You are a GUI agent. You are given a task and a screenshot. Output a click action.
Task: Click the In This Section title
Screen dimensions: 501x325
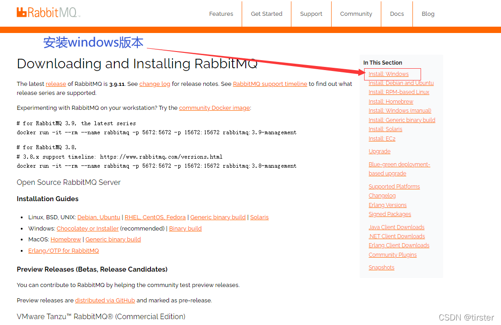pos(383,63)
